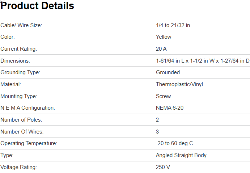Click the Angled Straight Body value
This screenshot has height=173, width=250.
pyautogui.click(x=181, y=155)
